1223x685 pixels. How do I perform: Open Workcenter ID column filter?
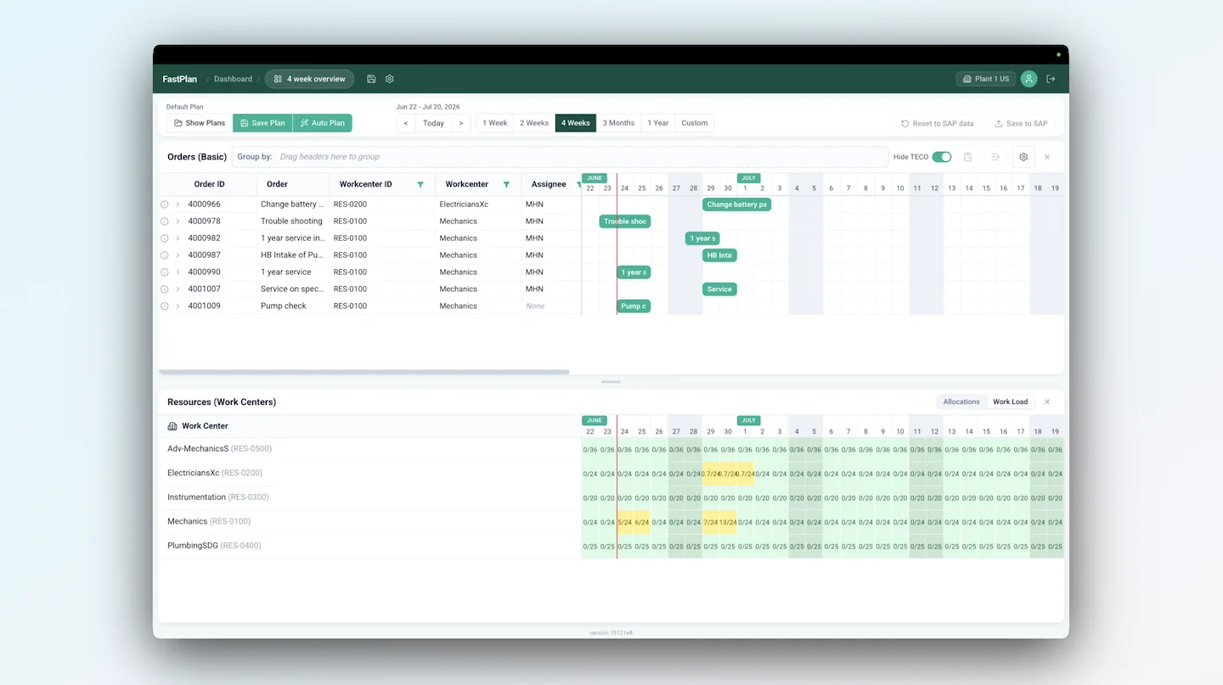(x=420, y=184)
